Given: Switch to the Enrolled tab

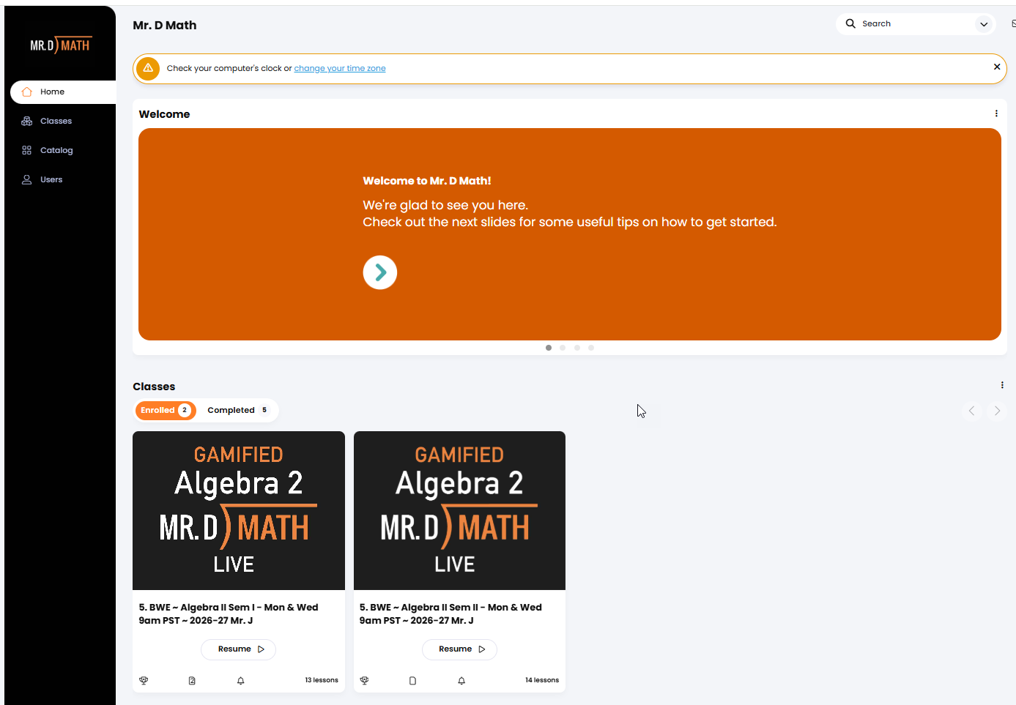Looking at the screenshot, I should [166, 411].
